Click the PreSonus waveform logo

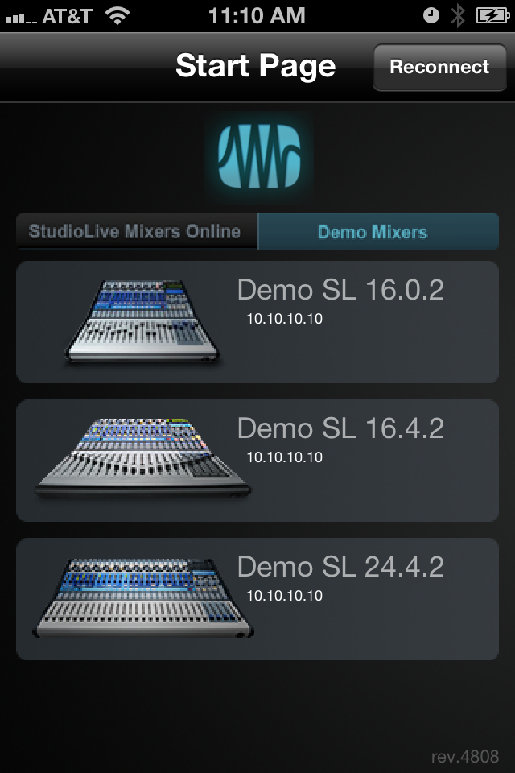[x=259, y=155]
